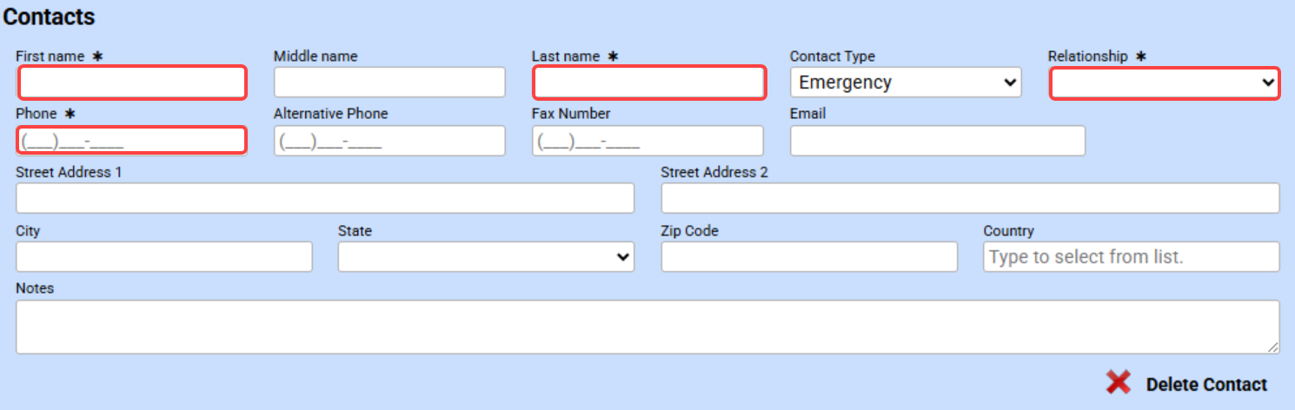Image resolution: width=1295 pixels, height=410 pixels.
Task: Expand the Relationship dropdown
Action: [1164, 83]
